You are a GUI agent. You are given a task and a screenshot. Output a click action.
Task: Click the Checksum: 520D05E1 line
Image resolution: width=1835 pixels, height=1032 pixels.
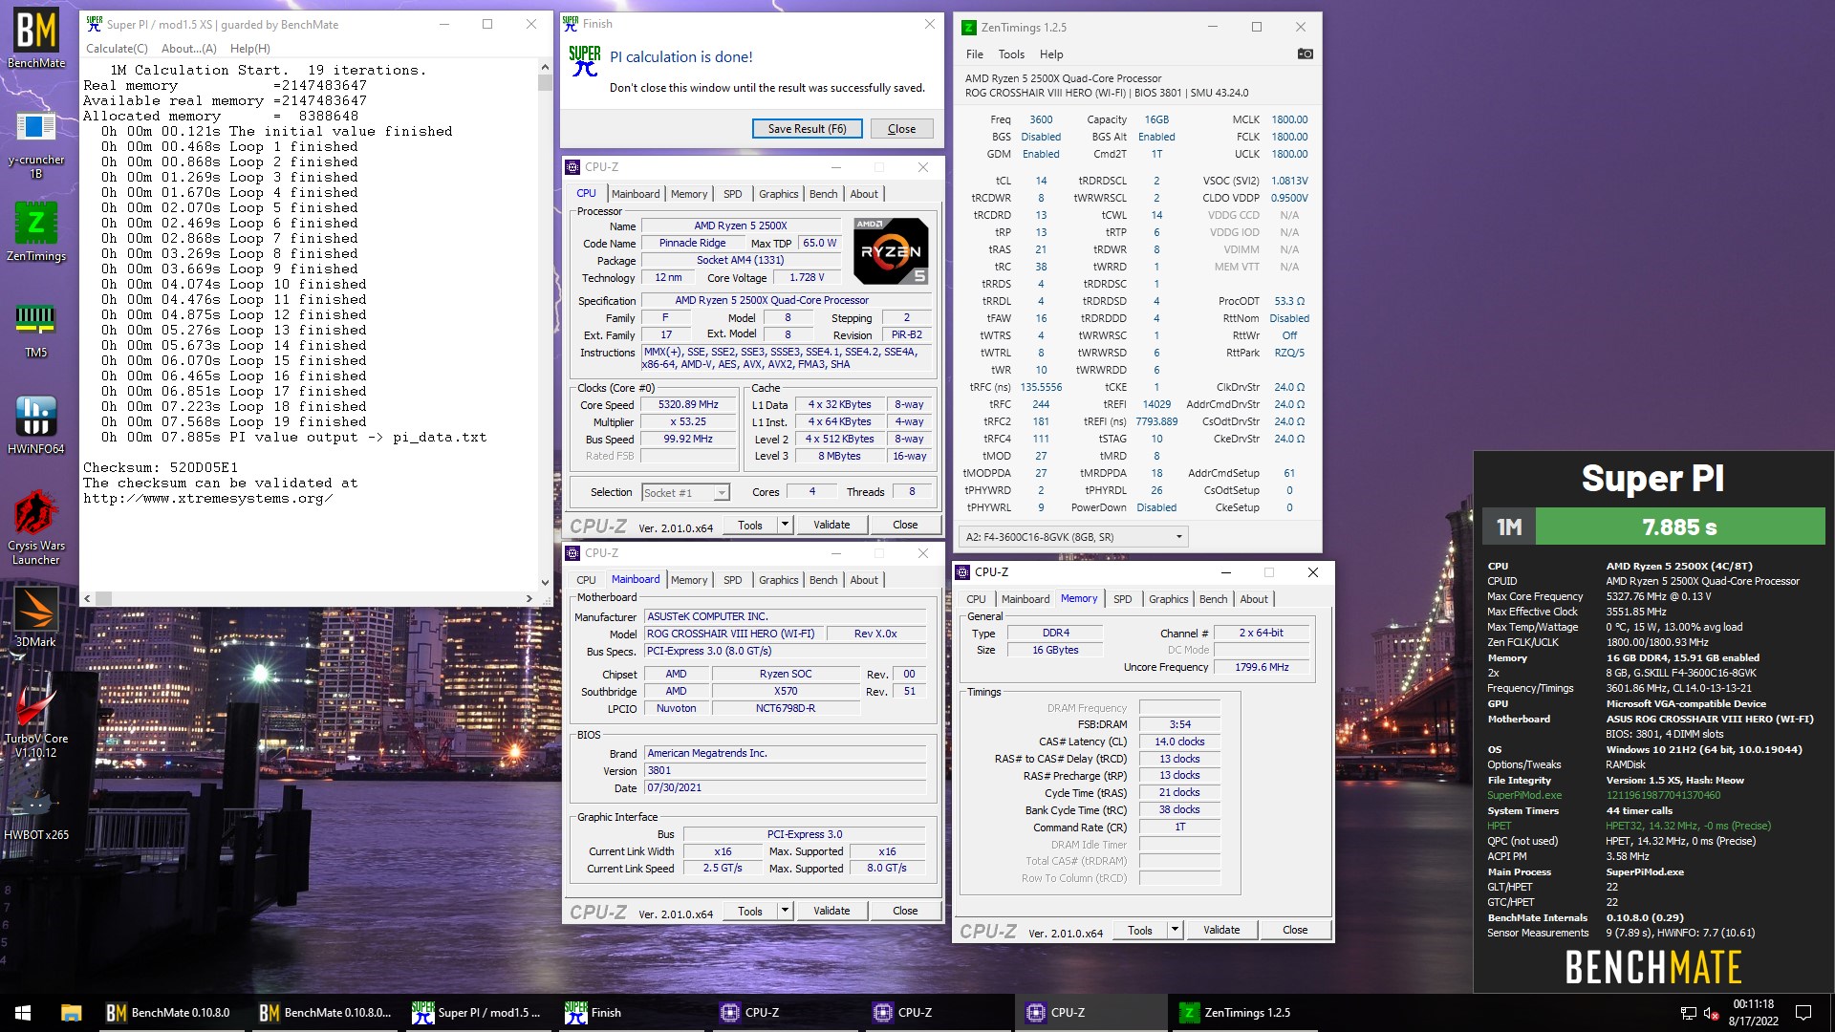tap(161, 468)
